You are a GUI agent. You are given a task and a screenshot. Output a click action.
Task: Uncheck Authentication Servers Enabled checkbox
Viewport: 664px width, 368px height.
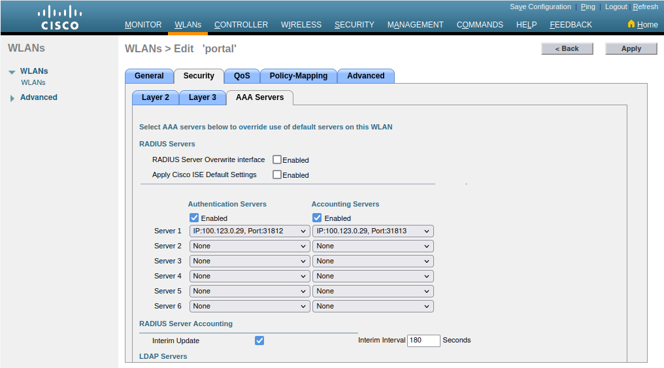point(194,218)
